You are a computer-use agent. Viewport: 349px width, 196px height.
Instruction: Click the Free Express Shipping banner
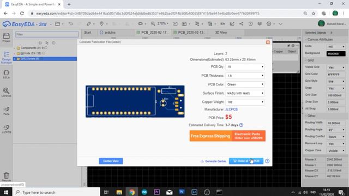[x=227, y=136]
